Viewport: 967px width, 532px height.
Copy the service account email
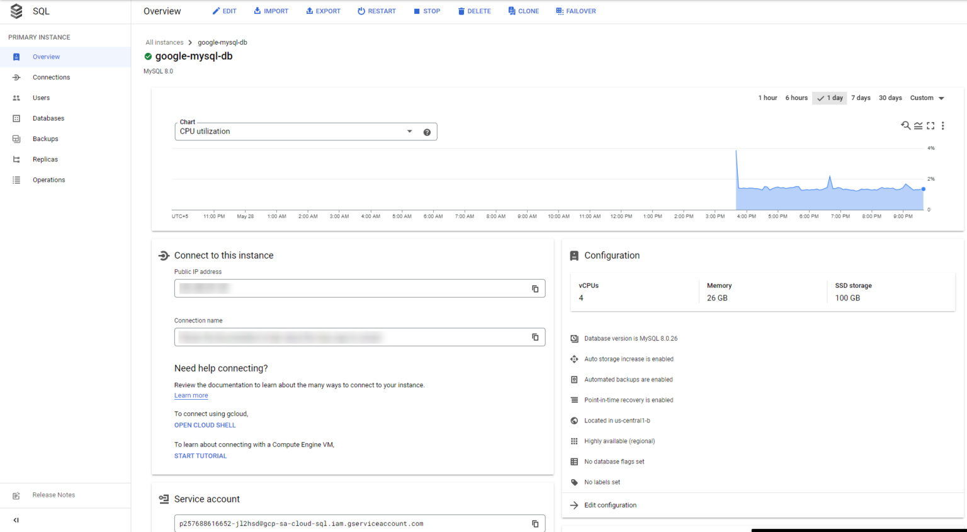(x=535, y=523)
